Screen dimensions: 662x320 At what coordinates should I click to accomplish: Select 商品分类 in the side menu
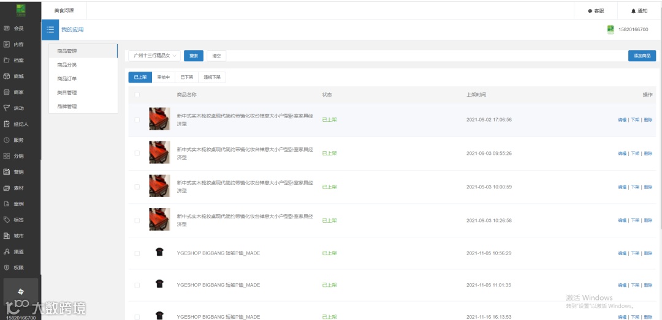pos(83,65)
